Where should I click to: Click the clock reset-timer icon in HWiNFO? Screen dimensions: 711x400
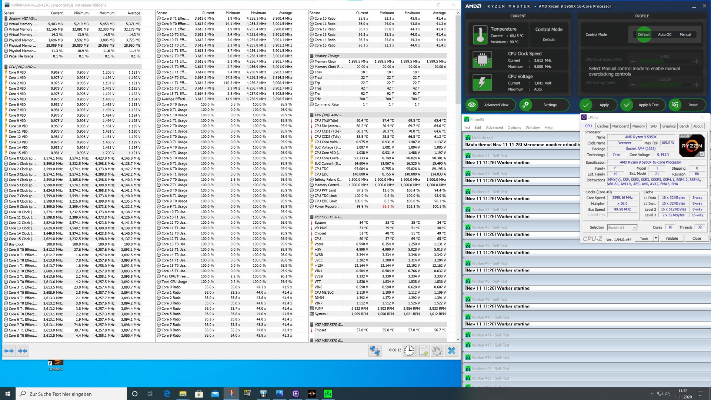click(409, 350)
